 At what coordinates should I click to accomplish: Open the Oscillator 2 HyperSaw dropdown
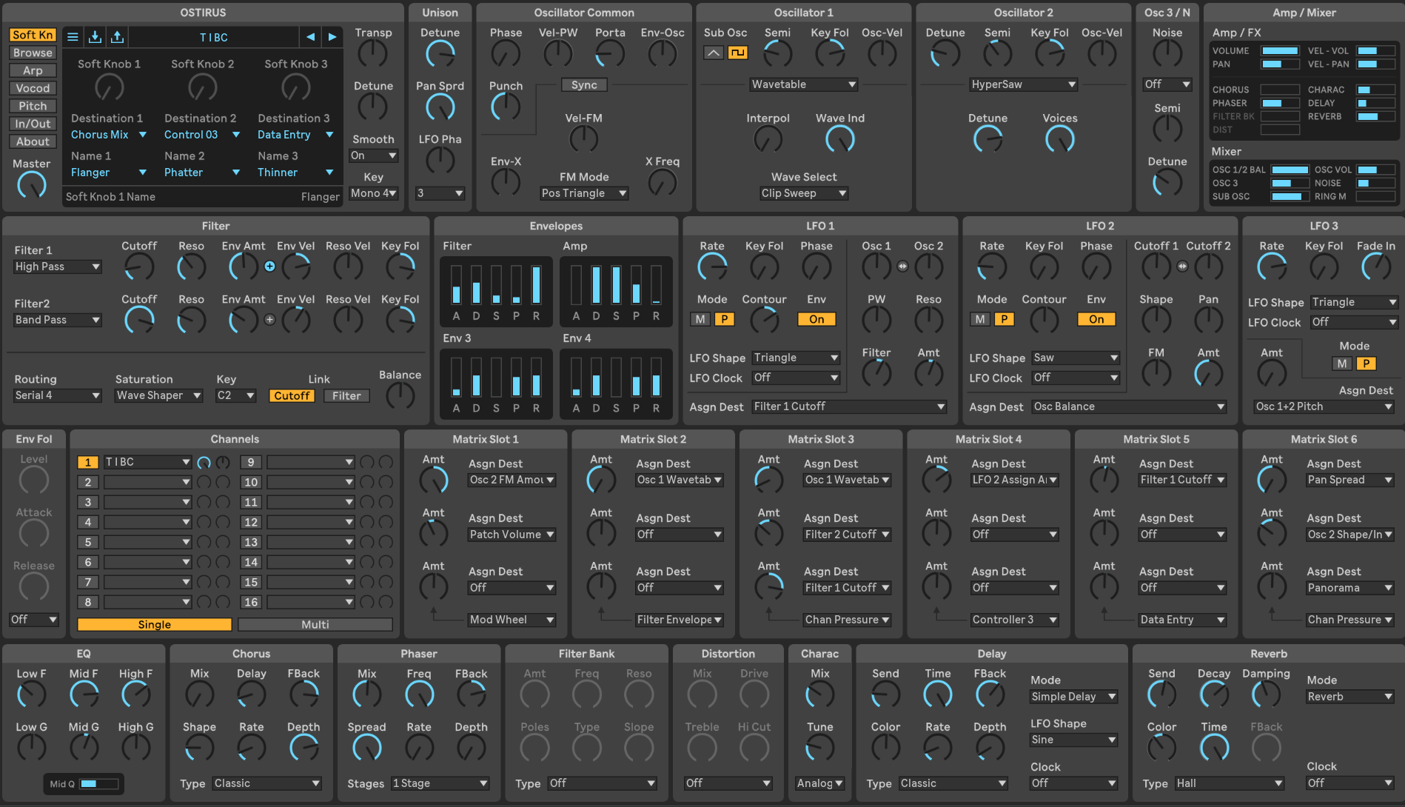pos(1023,84)
